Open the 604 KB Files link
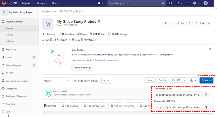 coord(97,34)
